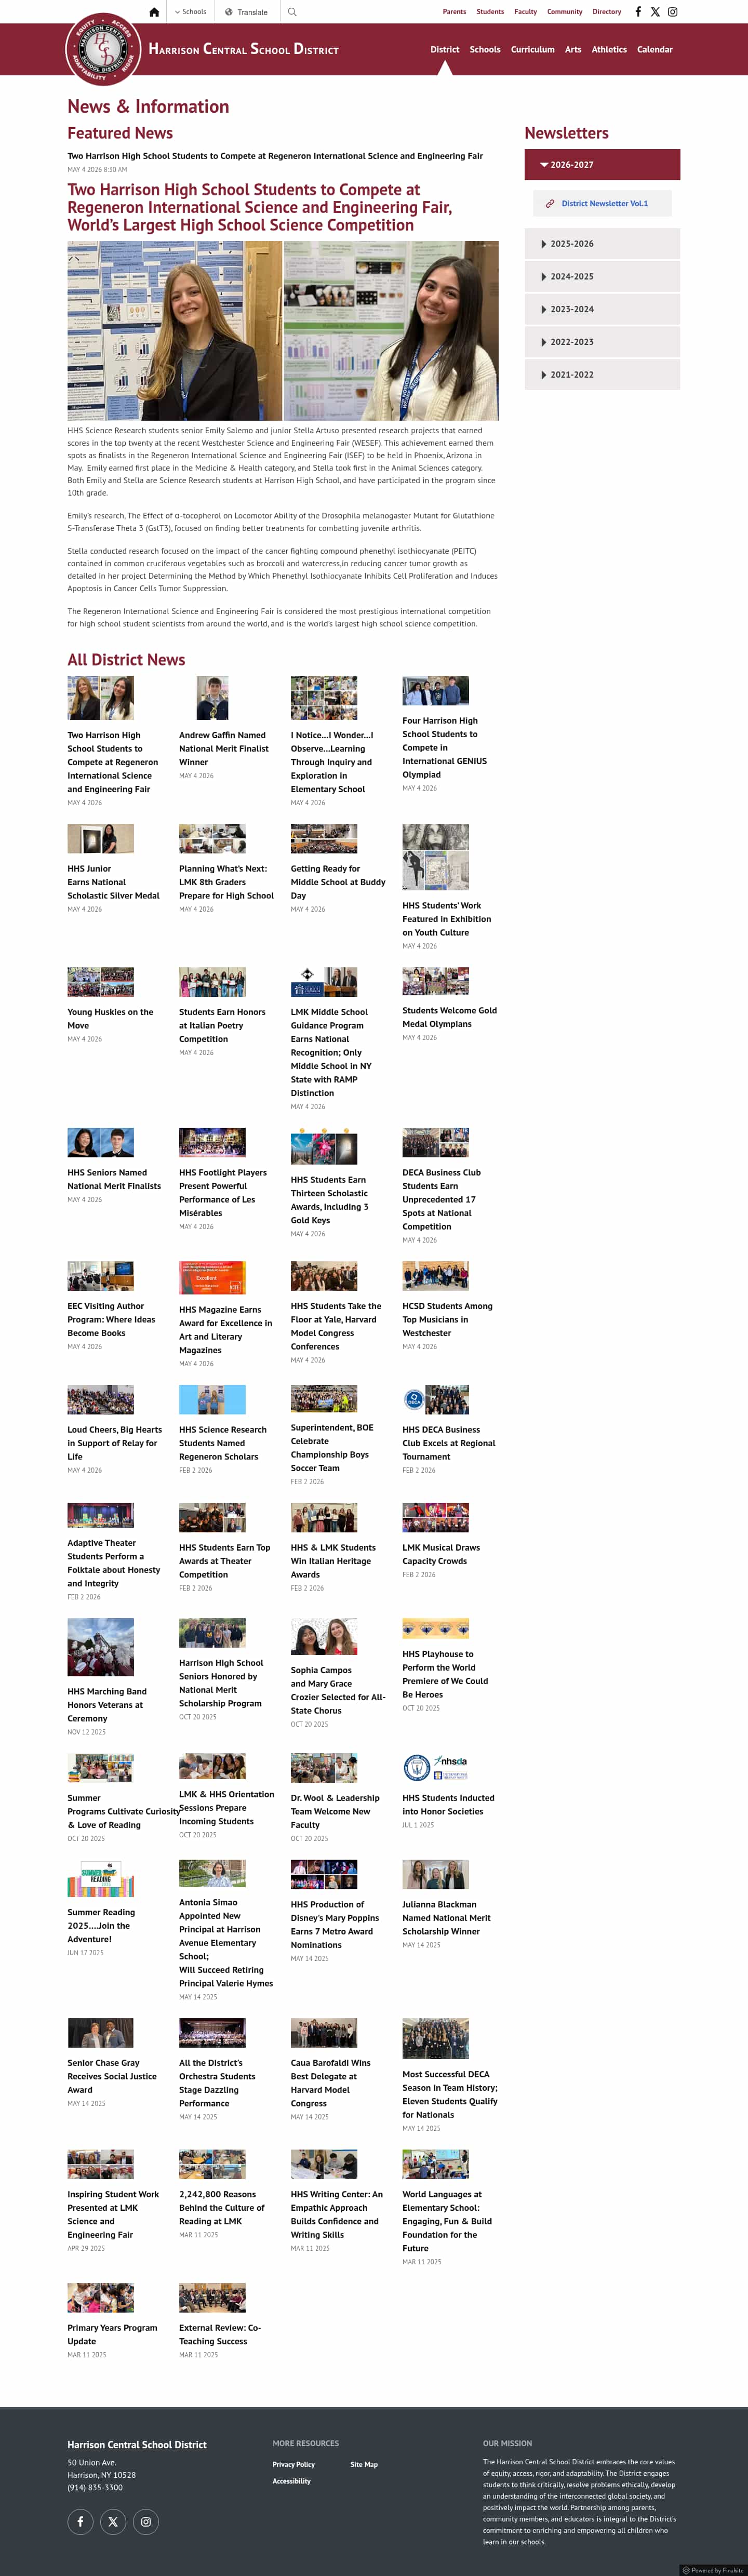Open the Arts menu item
This screenshot has height=2576, width=748.
(x=573, y=49)
